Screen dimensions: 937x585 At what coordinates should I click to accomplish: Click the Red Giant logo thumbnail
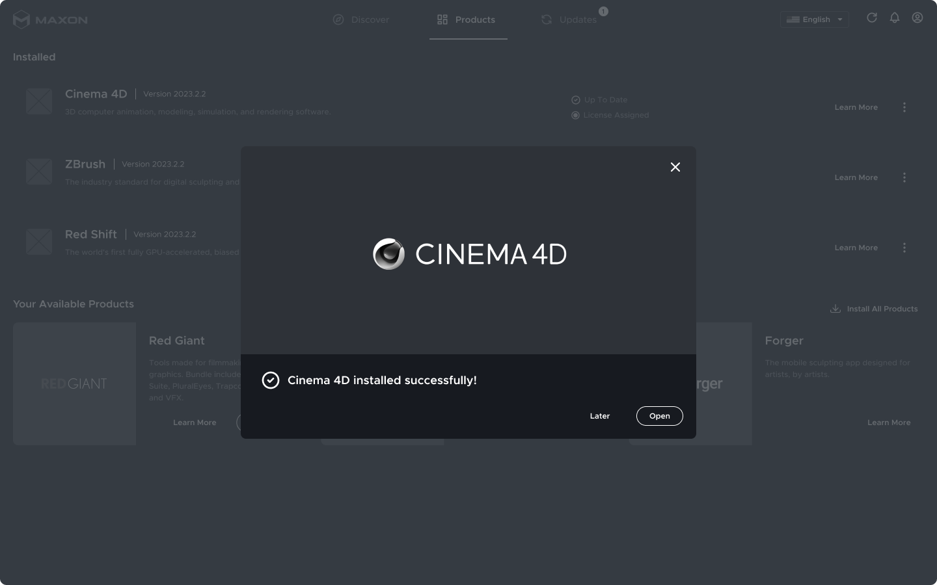click(74, 383)
